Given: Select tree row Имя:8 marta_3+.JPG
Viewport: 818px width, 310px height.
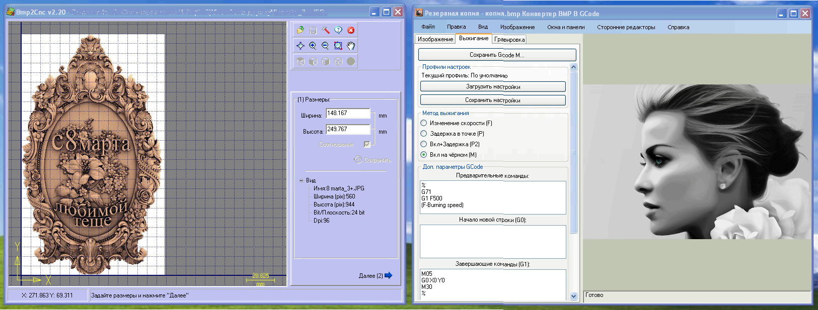Looking at the screenshot, I should click(x=339, y=188).
